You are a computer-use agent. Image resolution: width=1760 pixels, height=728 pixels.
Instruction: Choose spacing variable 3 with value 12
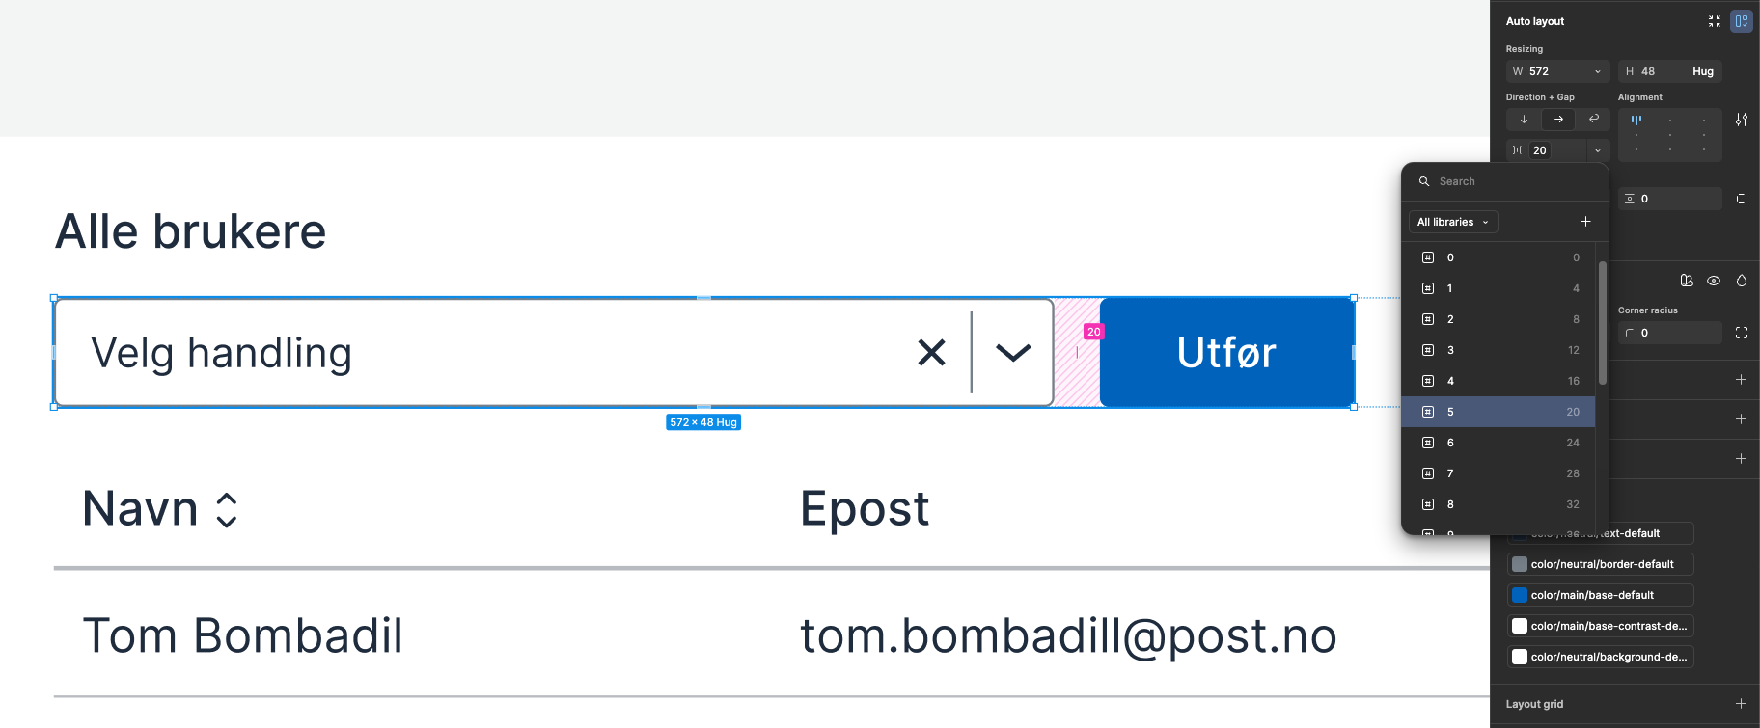1499,350
